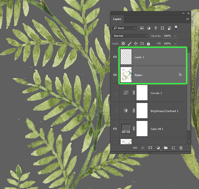The width and height of the screenshot is (199, 189).
Task: Open the Kind filter dropdown
Action: click(x=124, y=28)
